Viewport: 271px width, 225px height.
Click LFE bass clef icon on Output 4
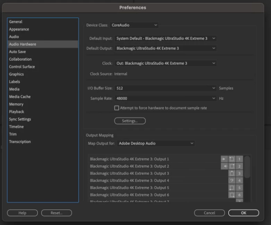click(x=232, y=181)
